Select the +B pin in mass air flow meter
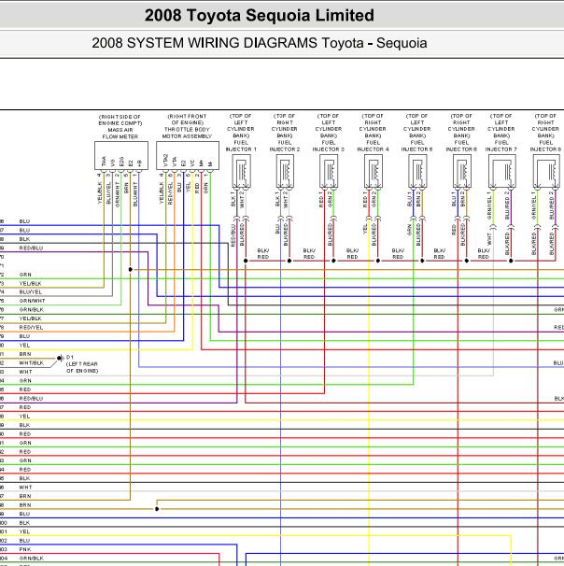This screenshot has width=564, height=566. pyautogui.click(x=139, y=163)
